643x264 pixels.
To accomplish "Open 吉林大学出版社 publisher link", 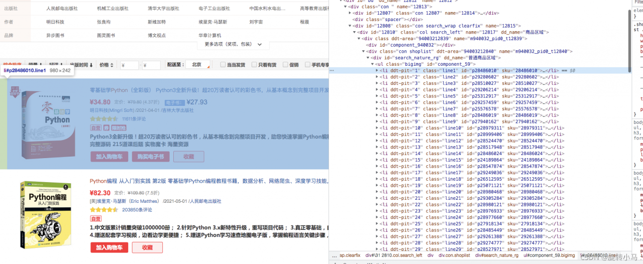I will tap(179, 110).
